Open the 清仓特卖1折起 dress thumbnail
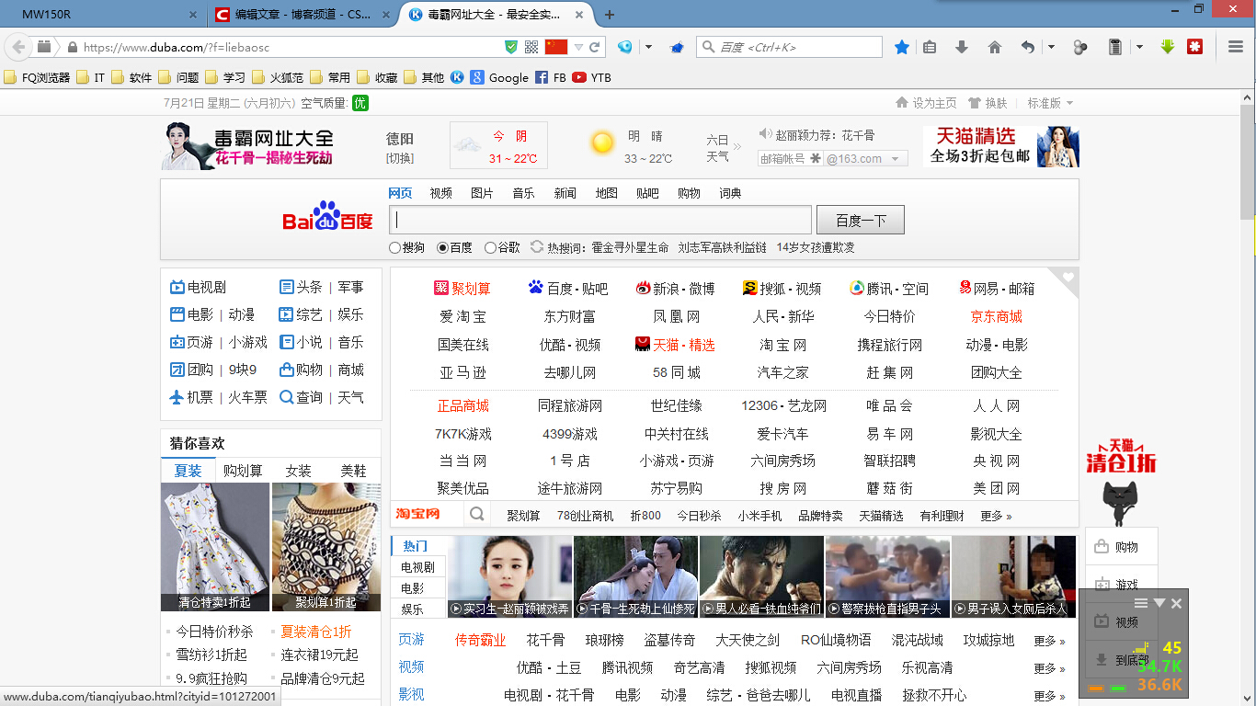 tap(215, 547)
